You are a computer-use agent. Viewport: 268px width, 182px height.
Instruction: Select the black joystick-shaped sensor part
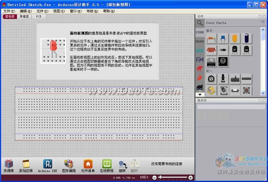223,79
